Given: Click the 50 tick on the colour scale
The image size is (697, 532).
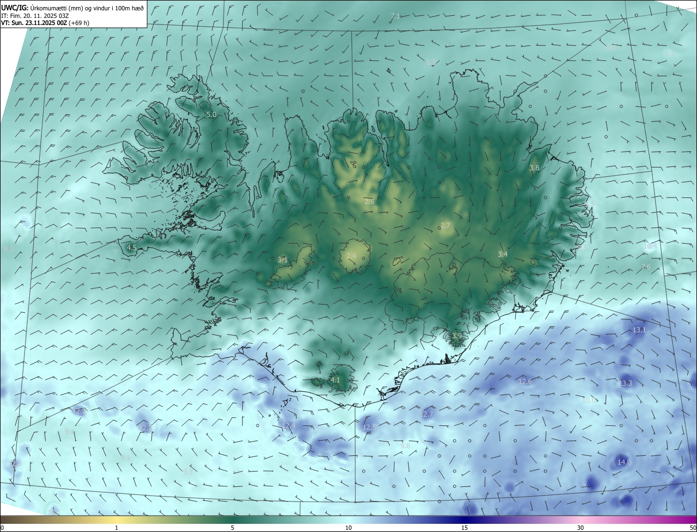Looking at the screenshot, I should click(693, 528).
